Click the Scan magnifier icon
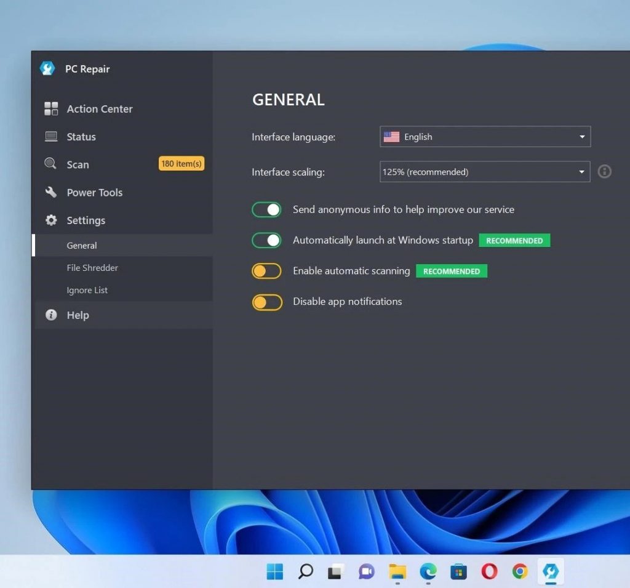 pos(52,164)
